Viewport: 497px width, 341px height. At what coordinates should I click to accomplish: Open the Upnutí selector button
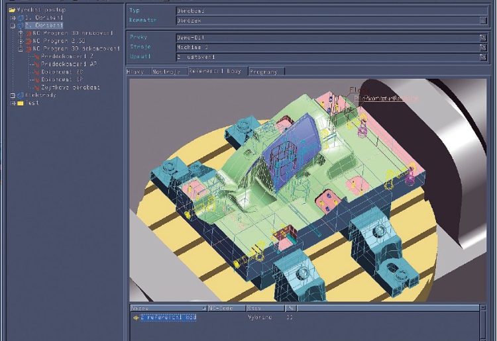coord(482,58)
